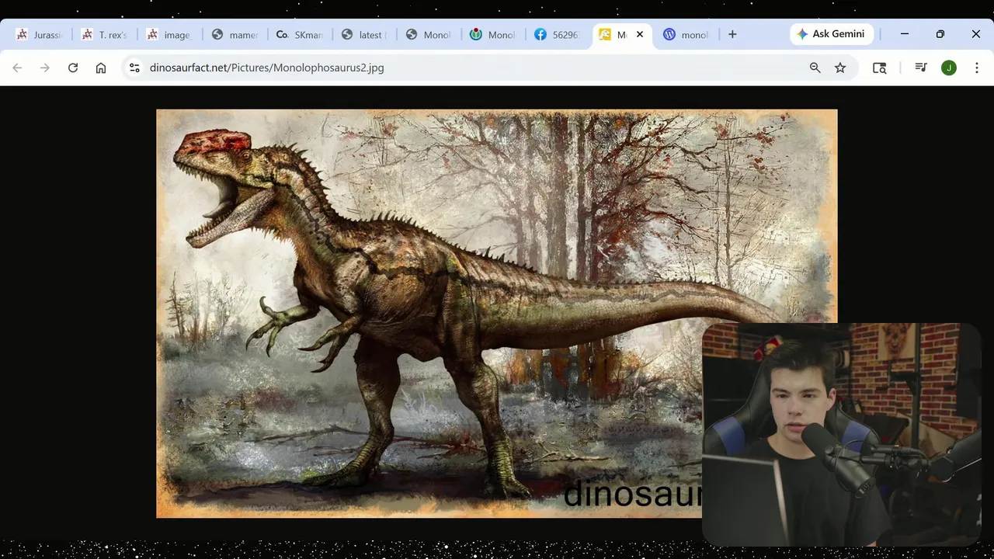Open the Chrome three-dot menu
The height and width of the screenshot is (559, 994).
coord(977,68)
